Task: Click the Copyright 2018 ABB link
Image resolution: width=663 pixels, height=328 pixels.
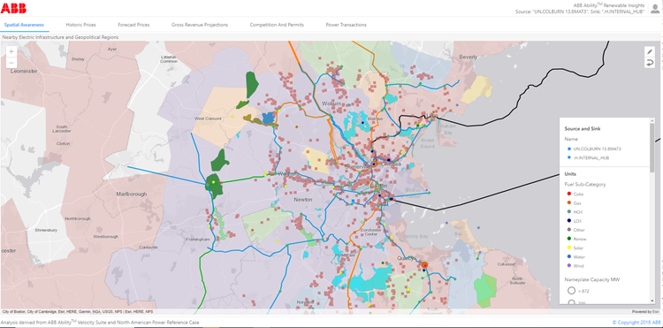Action: point(636,323)
